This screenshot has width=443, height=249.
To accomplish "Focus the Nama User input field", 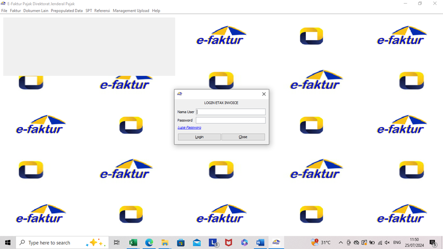I will tap(230, 112).
